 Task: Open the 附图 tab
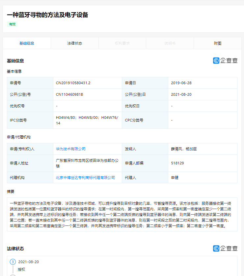218,43
